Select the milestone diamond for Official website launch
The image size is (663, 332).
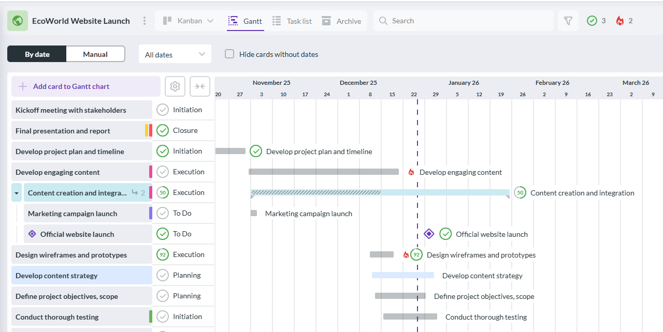pos(429,234)
